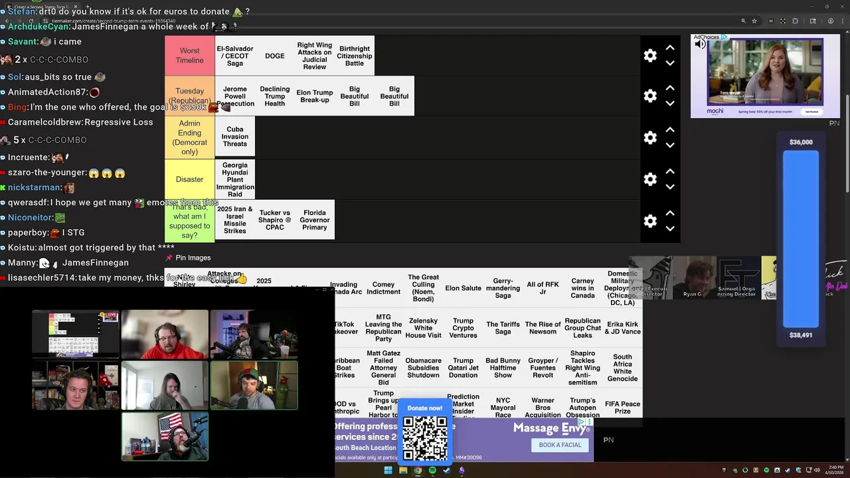Click the donation QR code
The height and width of the screenshot is (478, 850).
[x=425, y=437]
